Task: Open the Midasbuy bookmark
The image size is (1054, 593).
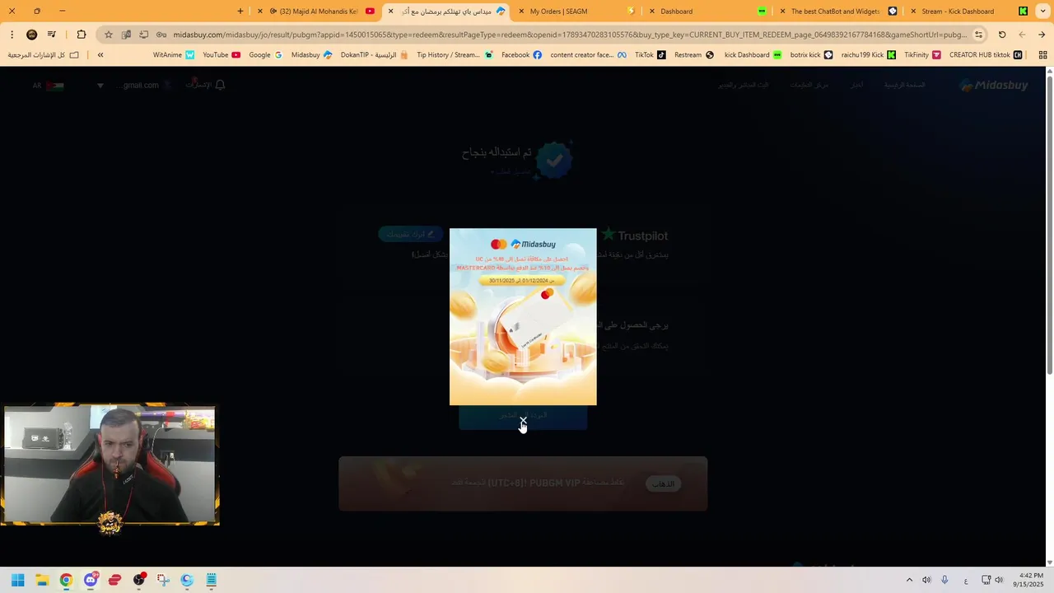Action: click(x=311, y=55)
